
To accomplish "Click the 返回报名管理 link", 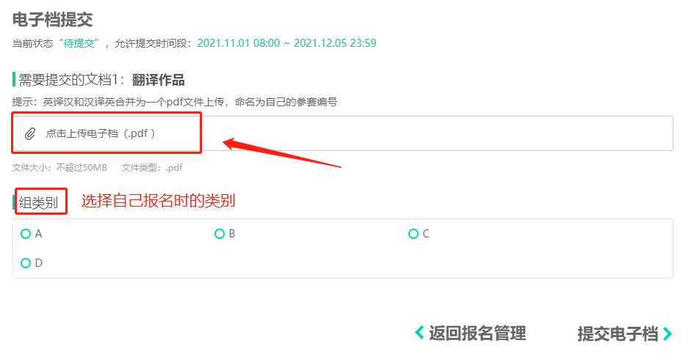I will point(477,333).
